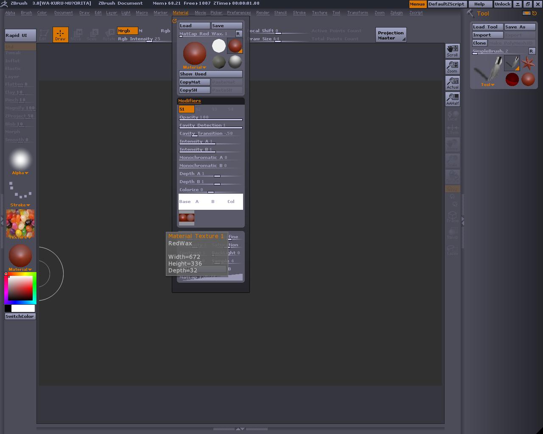
Task: Select the lighter red sphere tool, rightmost
Action: click(x=528, y=80)
